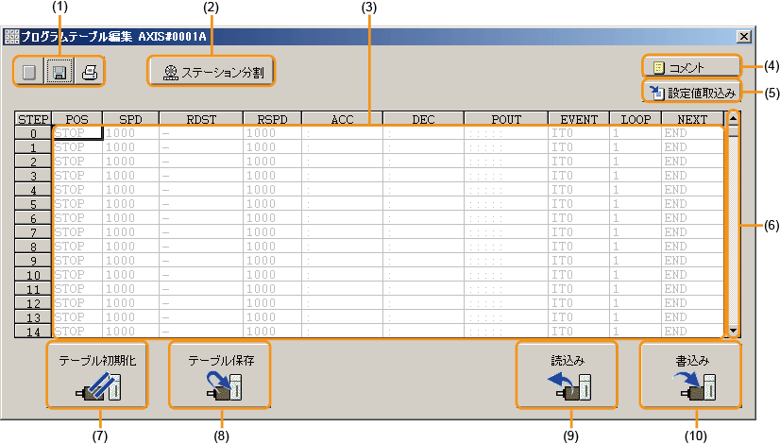Click the new blank table toolbar icon
780x444 pixels.
29,72
